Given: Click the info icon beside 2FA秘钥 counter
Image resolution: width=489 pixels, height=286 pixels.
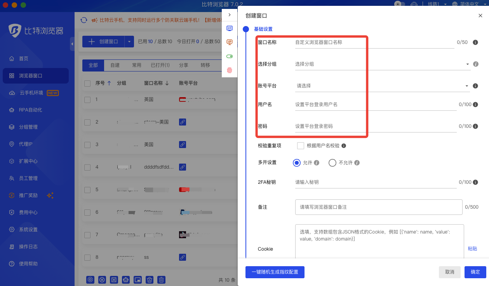Looking at the screenshot, I should [475, 182].
